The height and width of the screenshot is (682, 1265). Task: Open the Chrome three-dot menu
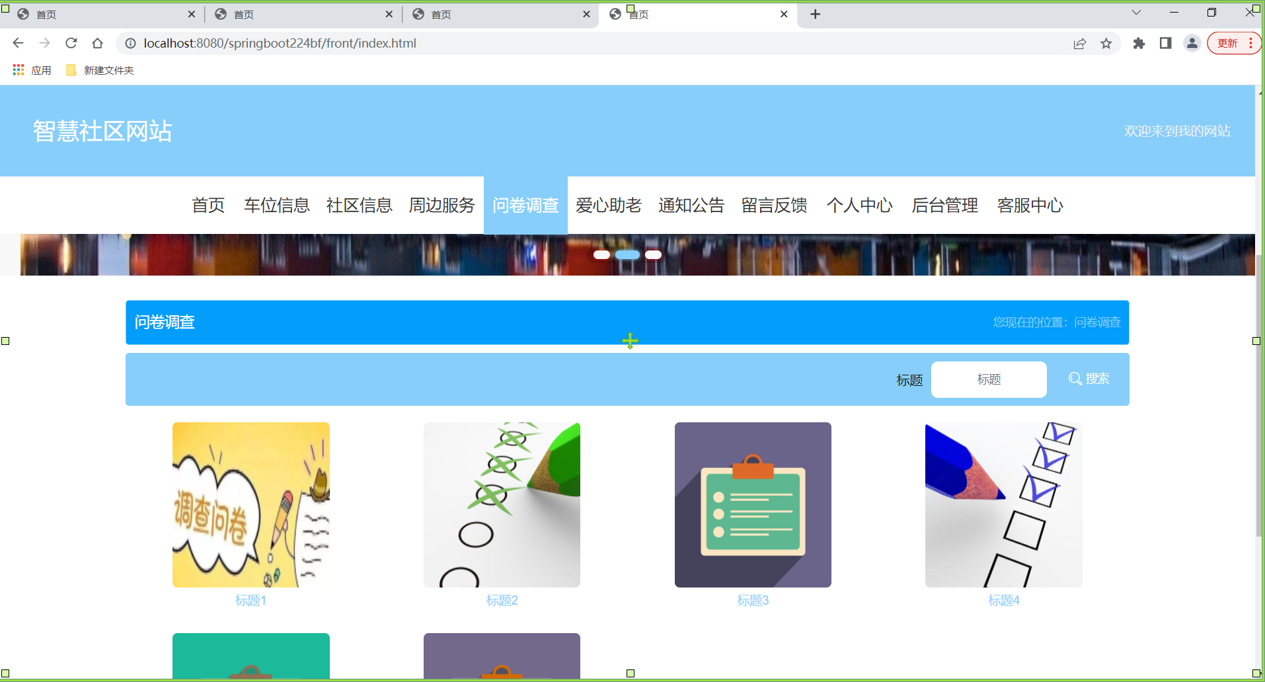coord(1250,43)
